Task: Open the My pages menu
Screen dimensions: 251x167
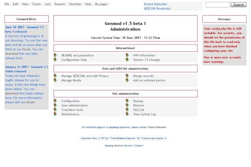Action: coord(101,4)
